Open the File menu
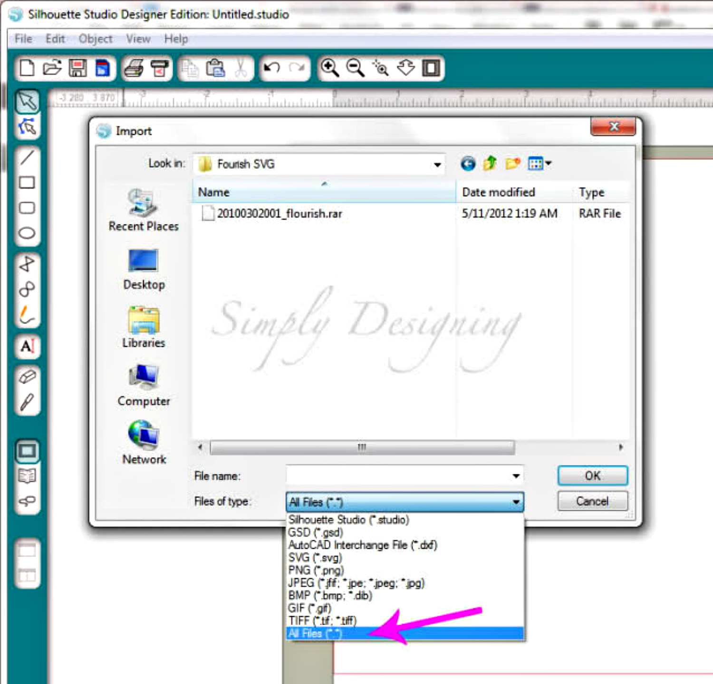The image size is (713, 684). point(23,39)
